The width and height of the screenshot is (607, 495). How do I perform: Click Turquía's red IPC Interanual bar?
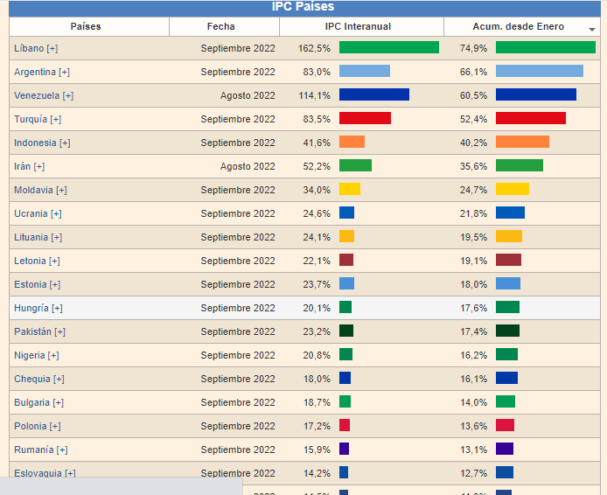pyautogui.click(x=365, y=118)
